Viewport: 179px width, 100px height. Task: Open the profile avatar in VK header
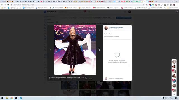[129, 12]
